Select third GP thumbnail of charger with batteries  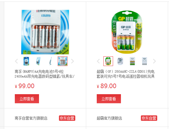coord(132,61)
